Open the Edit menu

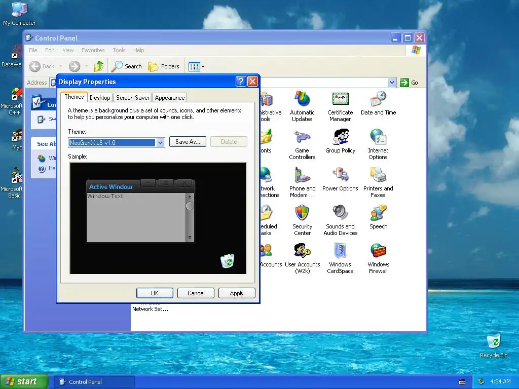[50, 50]
